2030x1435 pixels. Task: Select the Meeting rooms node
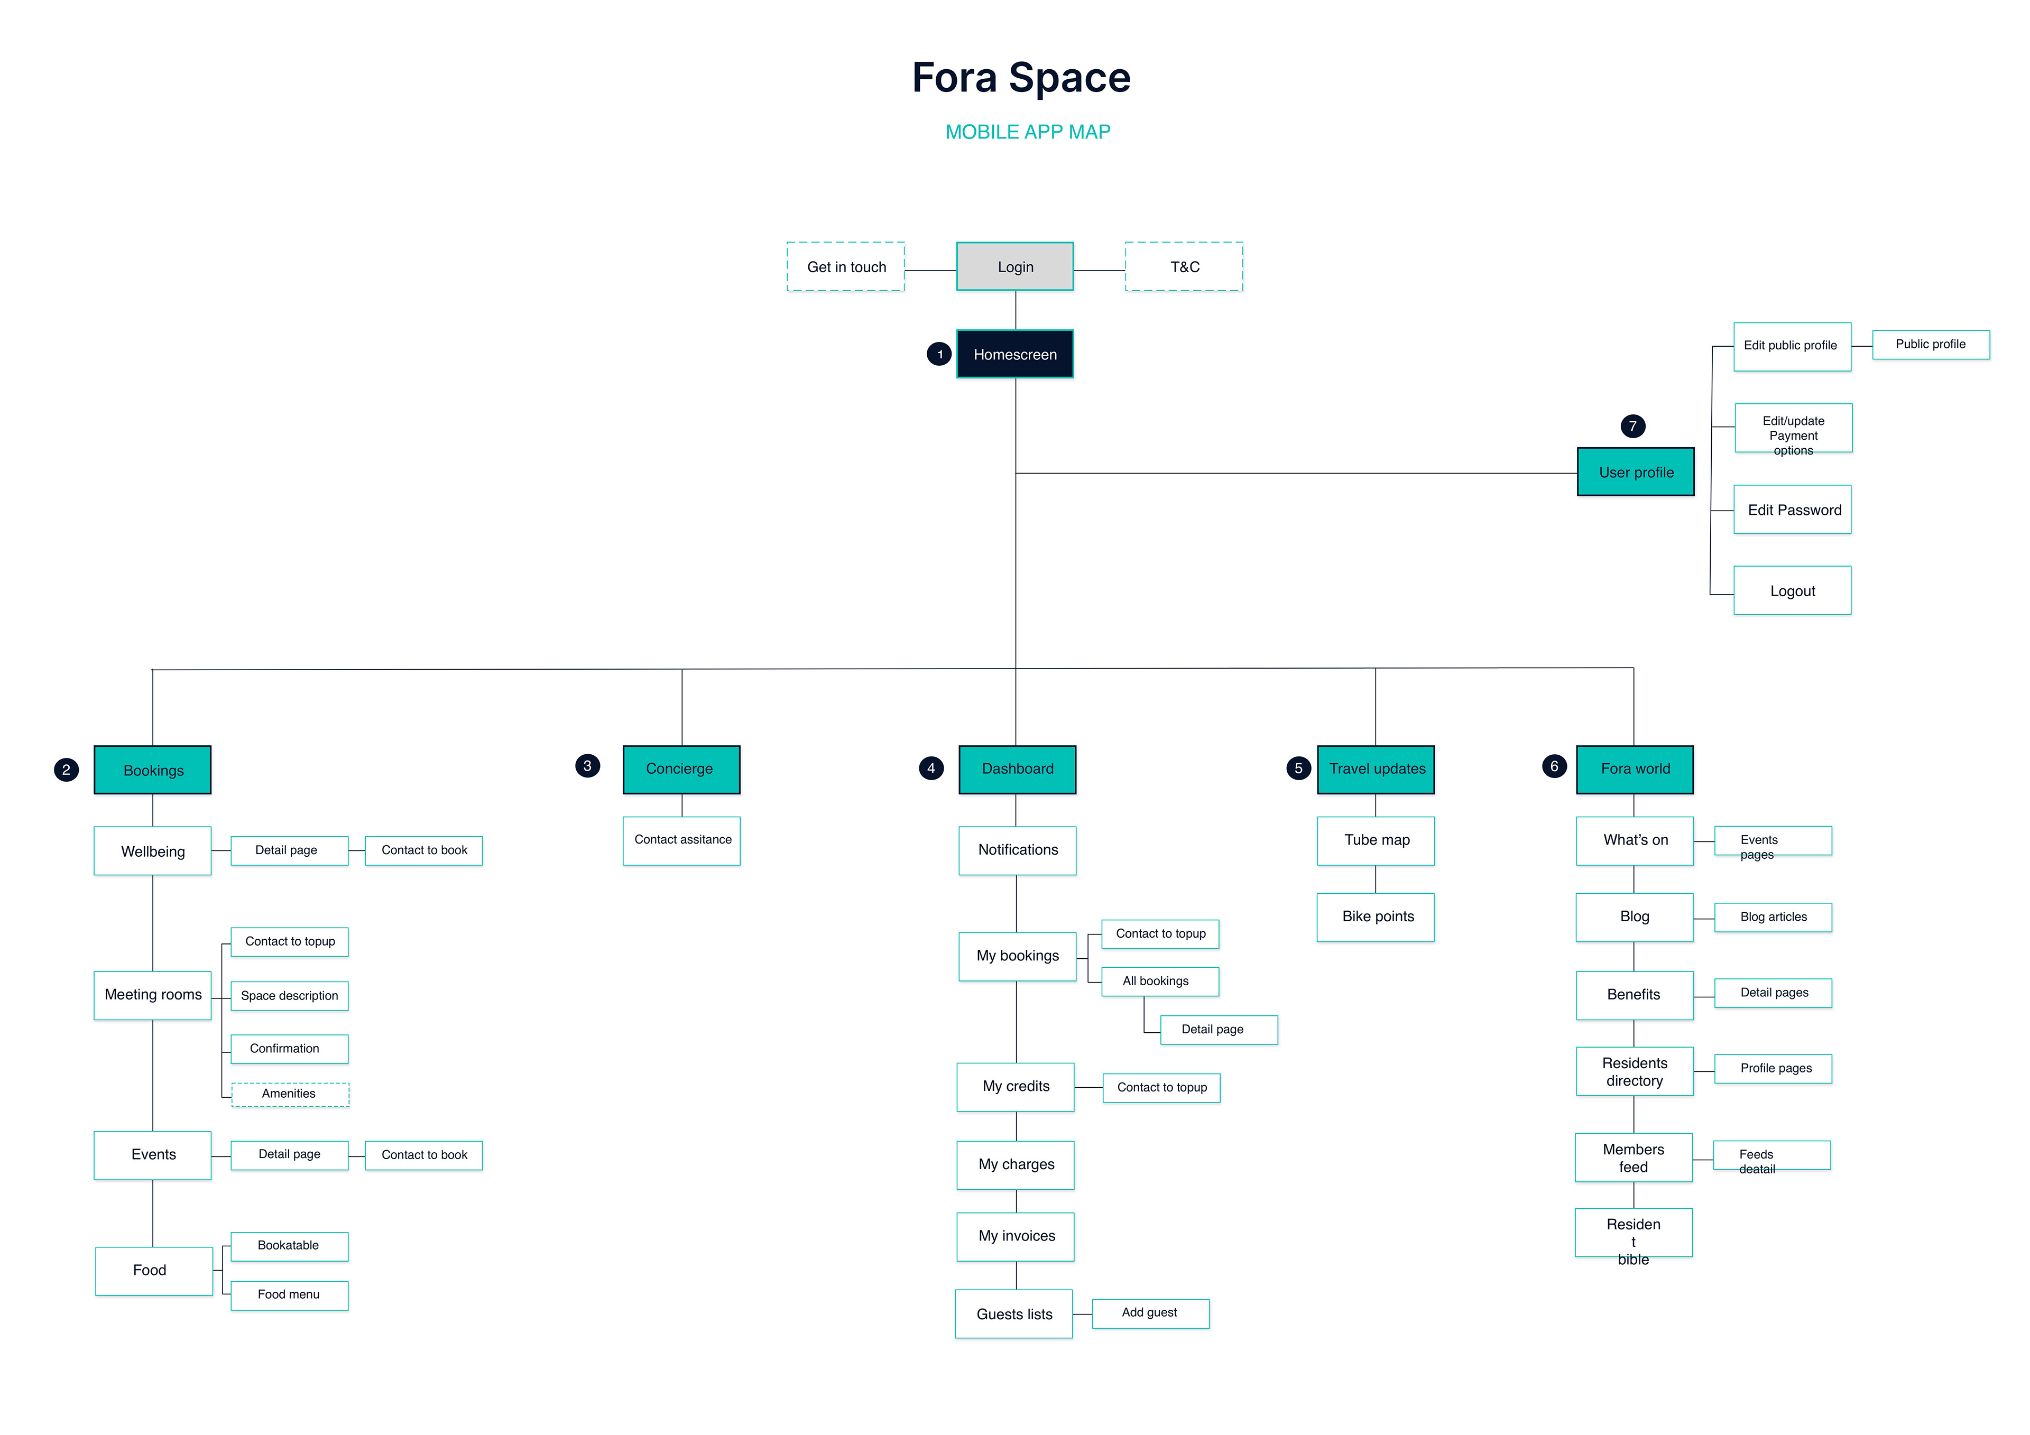[x=153, y=995]
